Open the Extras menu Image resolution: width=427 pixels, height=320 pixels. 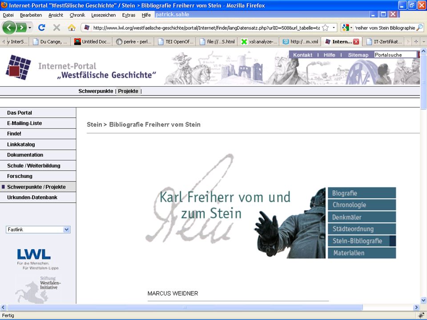pyautogui.click(x=129, y=15)
